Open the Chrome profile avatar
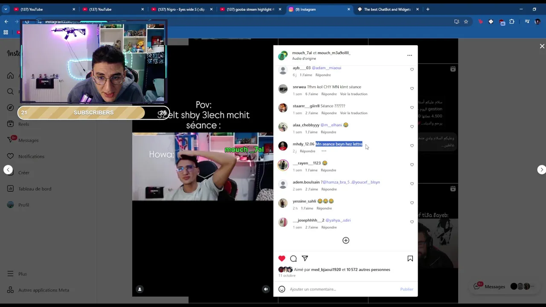Screen dimensions: 546x307 click(x=537, y=21)
